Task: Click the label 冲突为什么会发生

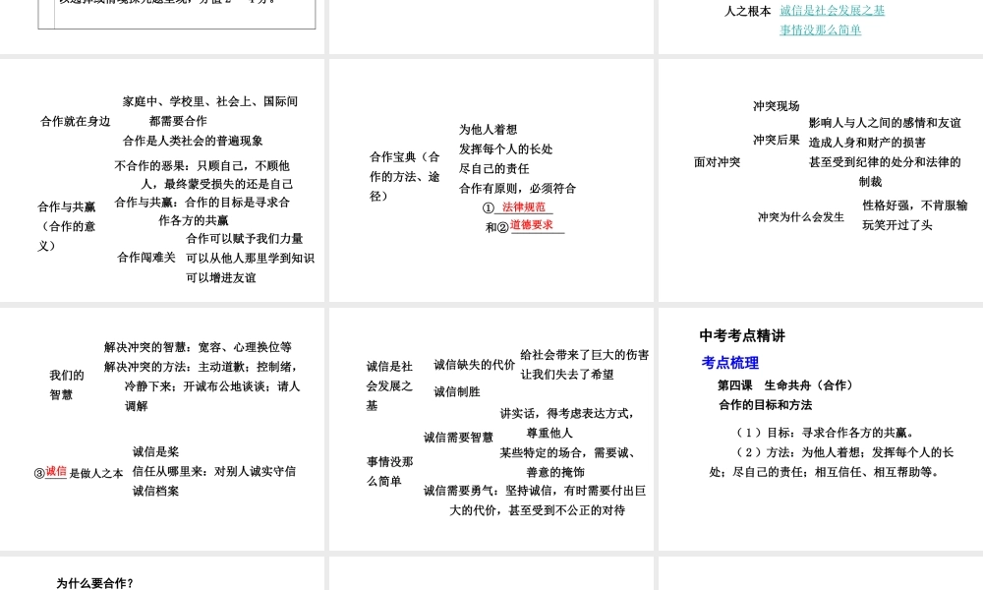Action: point(800,217)
